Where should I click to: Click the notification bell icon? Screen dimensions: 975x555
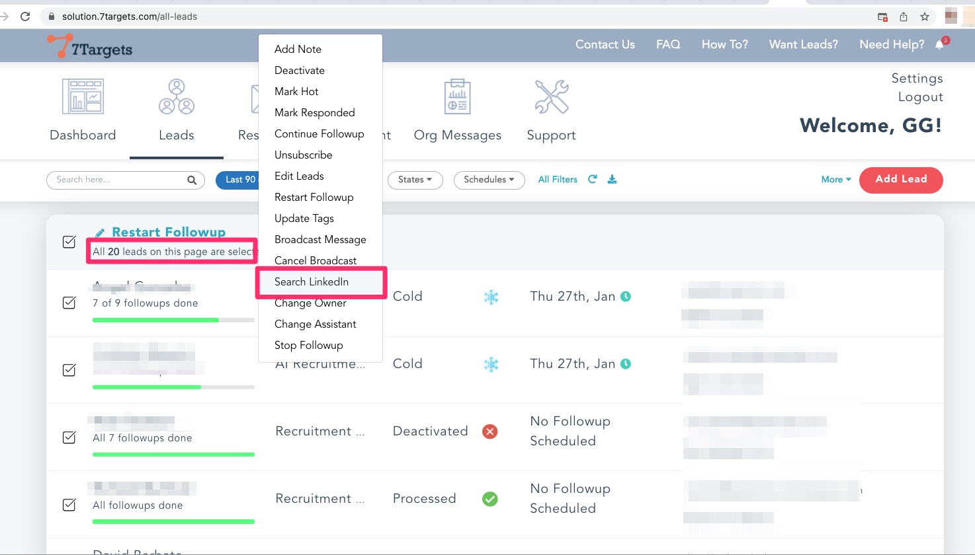940,44
